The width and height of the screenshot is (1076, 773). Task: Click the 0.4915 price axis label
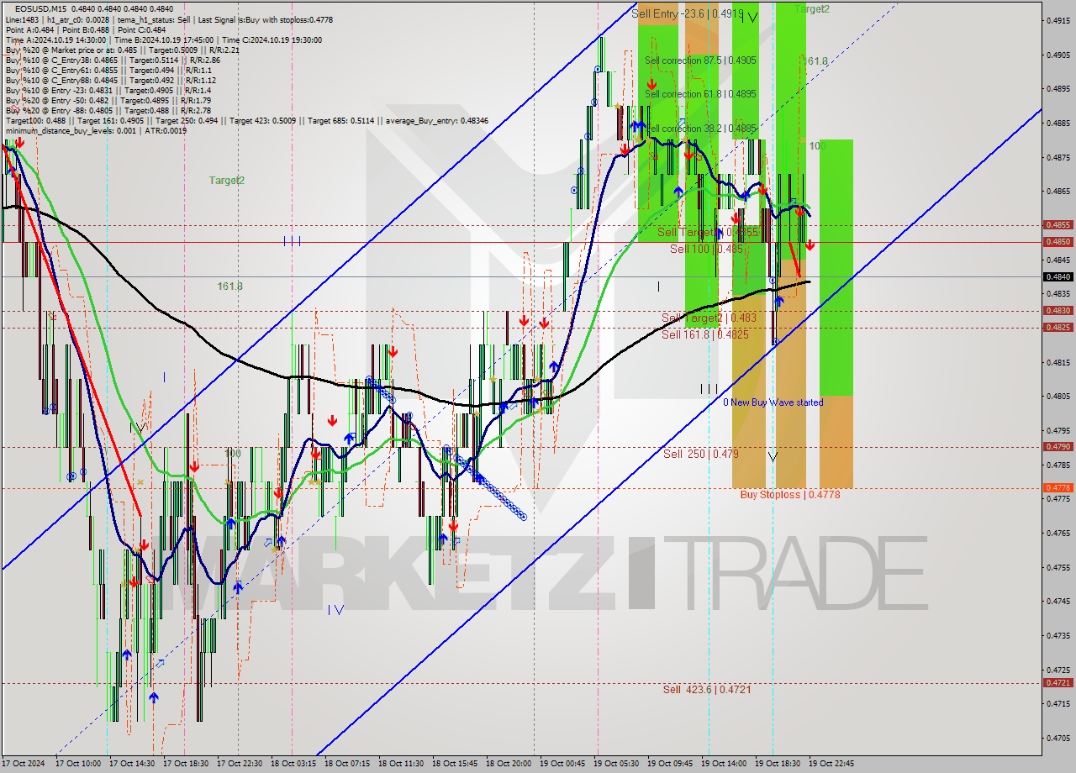click(x=1058, y=20)
